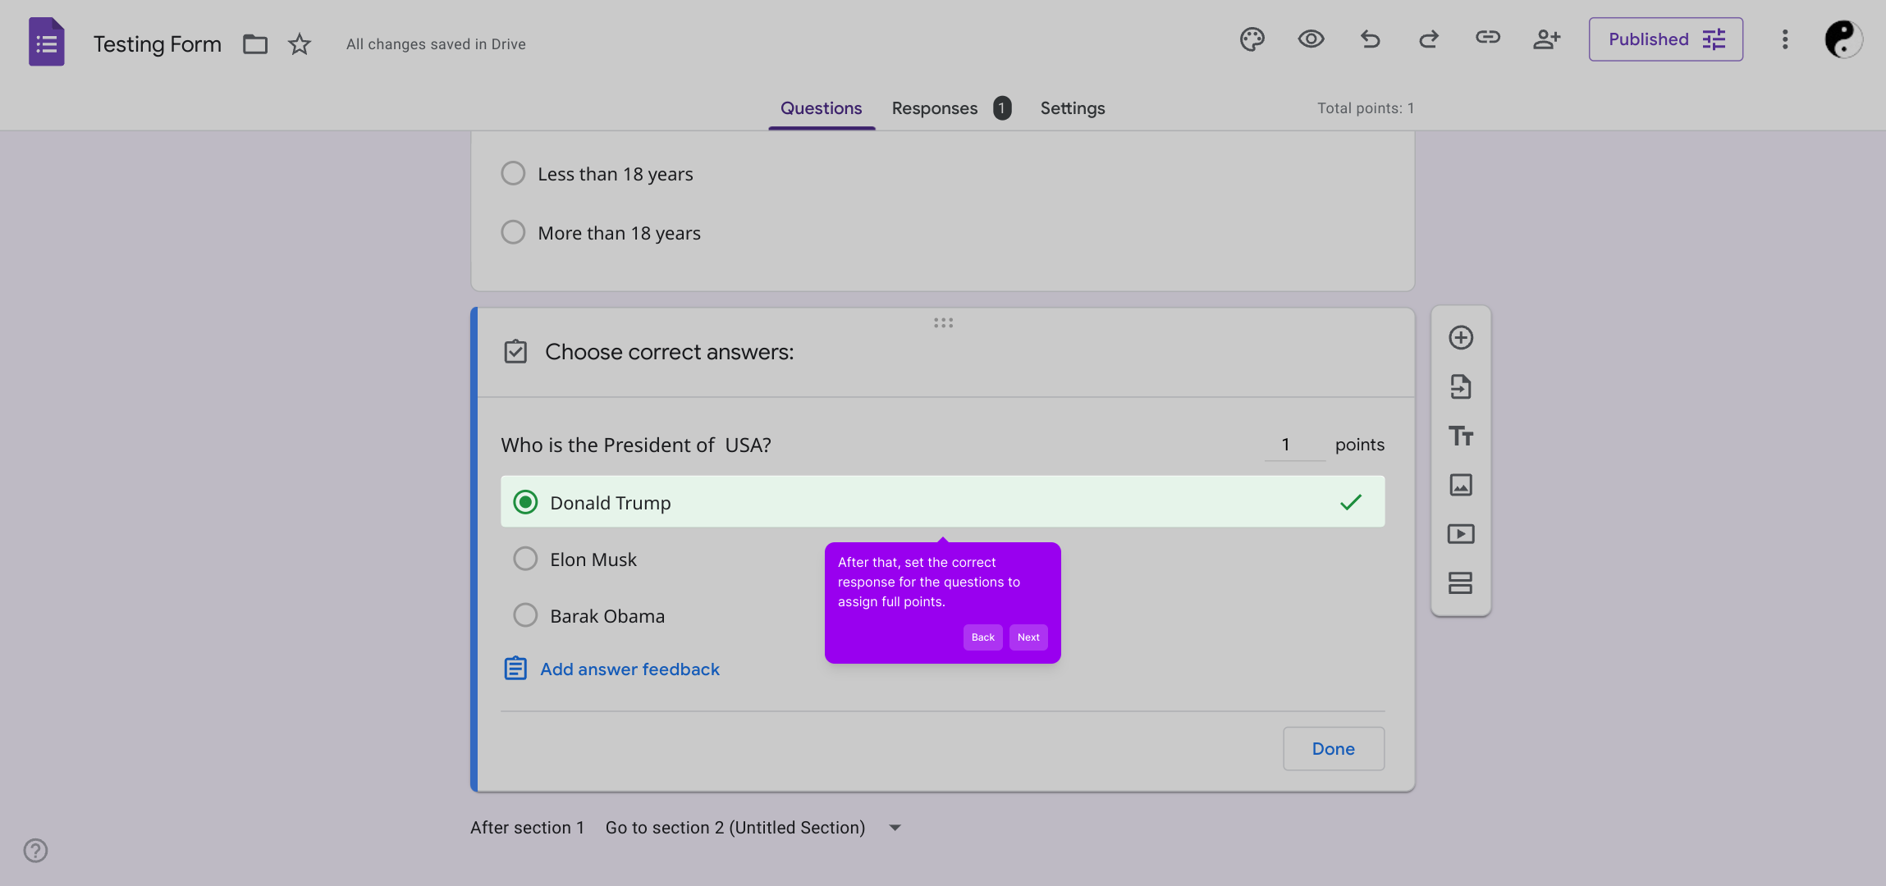Add title and description icon

[x=1460, y=436]
